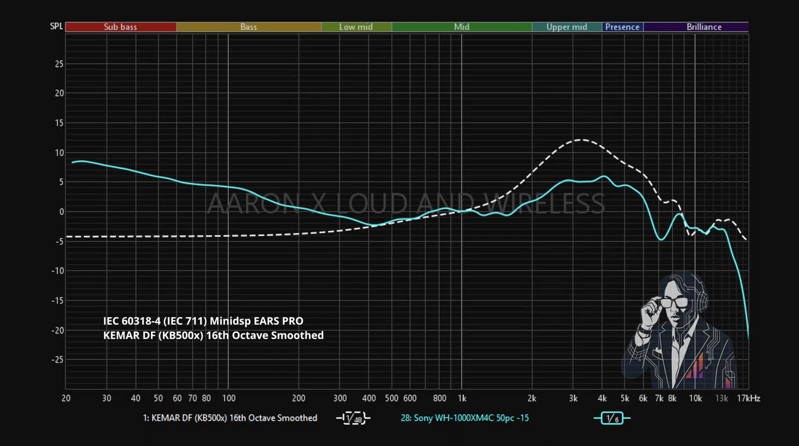Click the Bass frequency band label

pyautogui.click(x=249, y=27)
